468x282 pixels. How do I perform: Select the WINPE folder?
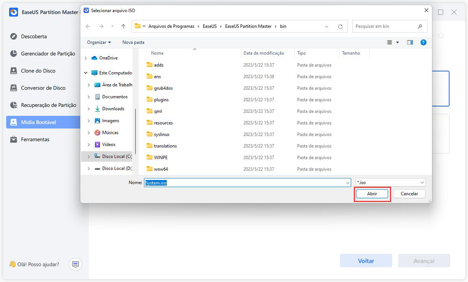[157, 157]
